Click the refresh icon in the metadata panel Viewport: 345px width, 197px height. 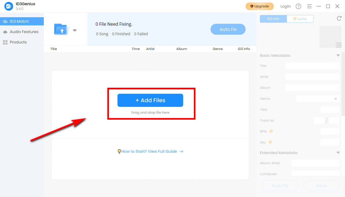coord(339,18)
